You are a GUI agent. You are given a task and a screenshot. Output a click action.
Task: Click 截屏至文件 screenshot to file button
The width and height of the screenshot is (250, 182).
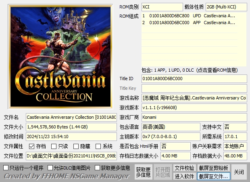tap(213, 176)
